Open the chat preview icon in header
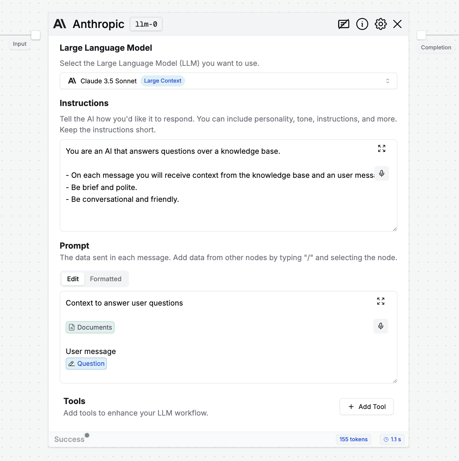The width and height of the screenshot is (459, 461). [343, 24]
